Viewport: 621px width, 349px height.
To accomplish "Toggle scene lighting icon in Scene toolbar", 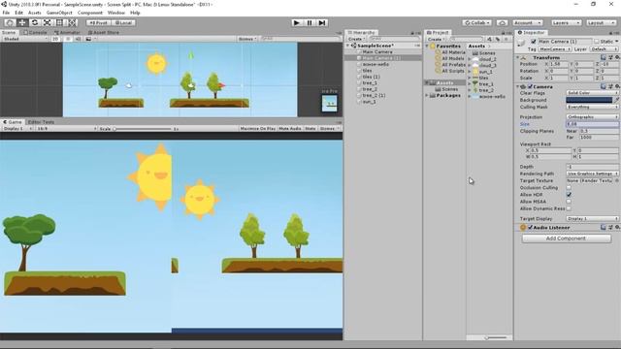I will 68,39.
